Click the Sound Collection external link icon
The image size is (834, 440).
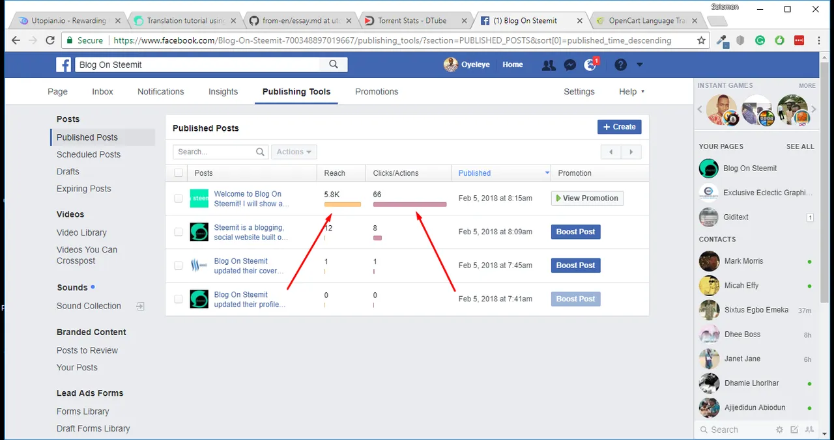(140, 306)
